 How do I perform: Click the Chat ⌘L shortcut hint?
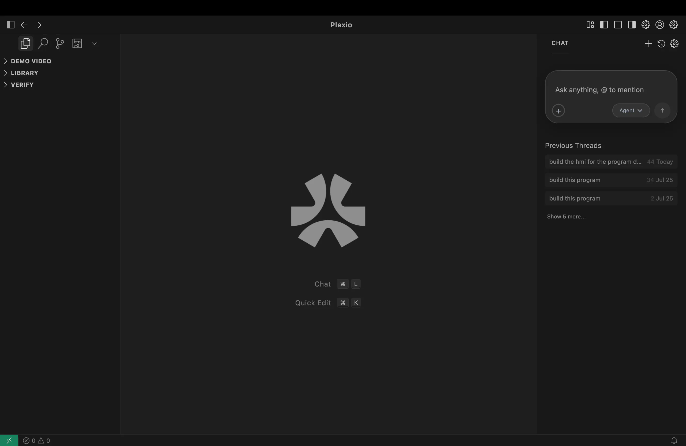tap(337, 284)
